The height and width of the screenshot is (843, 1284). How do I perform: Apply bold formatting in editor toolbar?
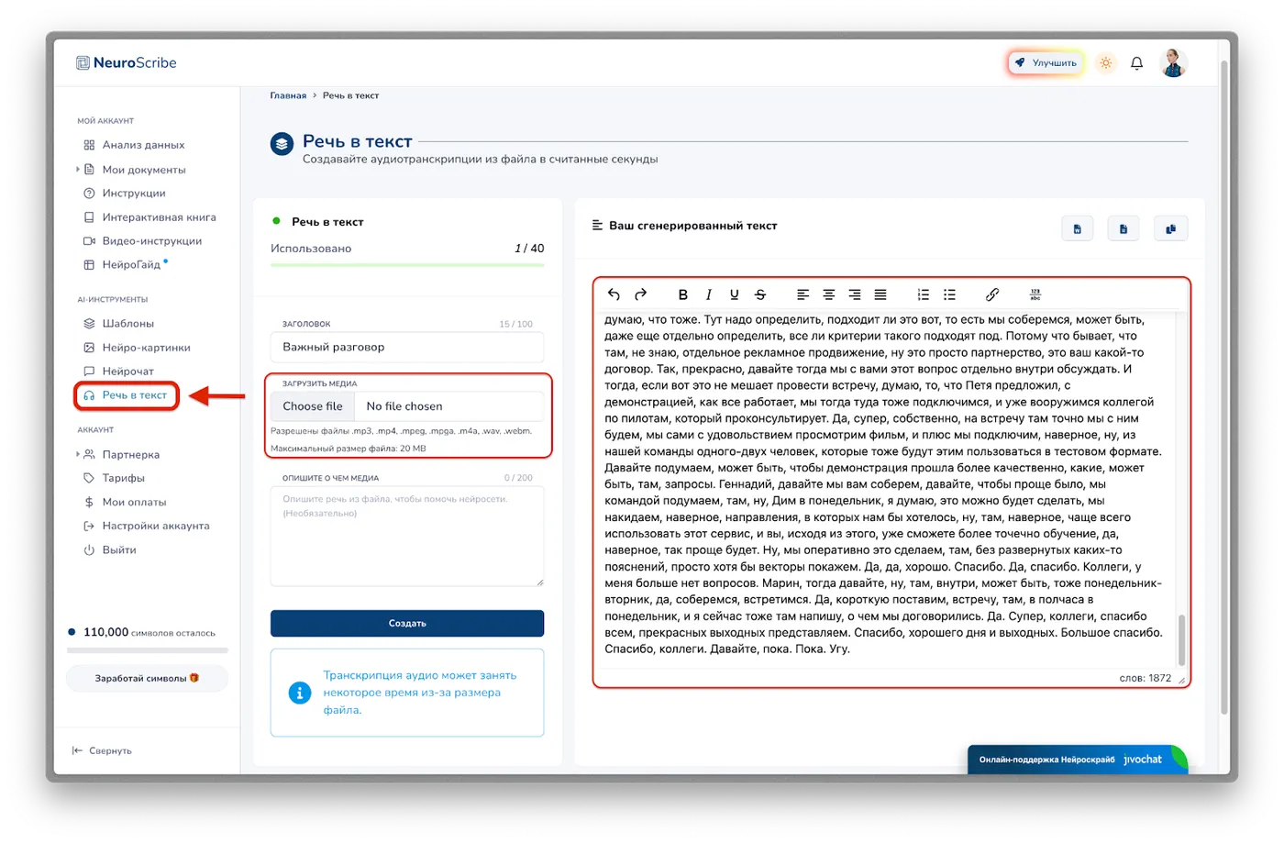[682, 294]
